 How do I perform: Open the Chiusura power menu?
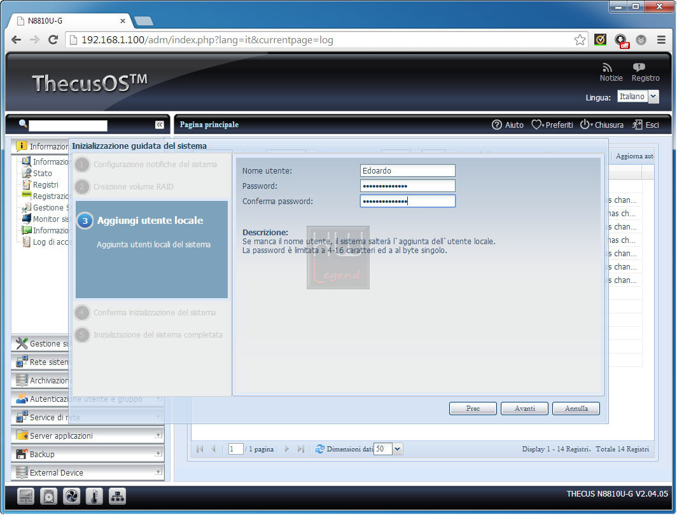[x=601, y=125]
